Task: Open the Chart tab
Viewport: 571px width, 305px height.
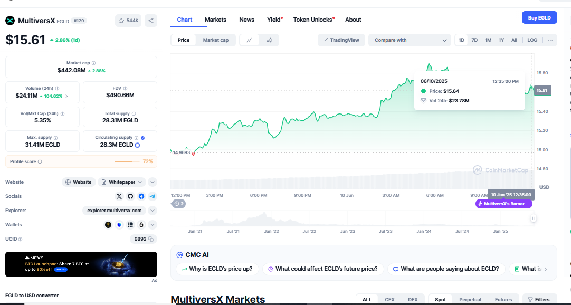Action: [x=185, y=20]
